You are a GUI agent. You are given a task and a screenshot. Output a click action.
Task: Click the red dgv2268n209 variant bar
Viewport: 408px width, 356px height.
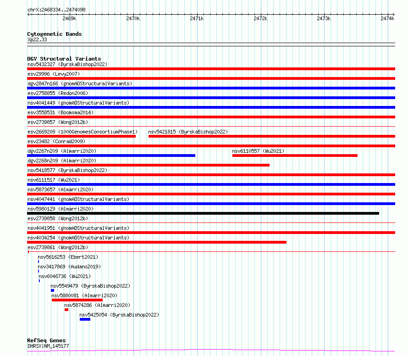(149, 165)
